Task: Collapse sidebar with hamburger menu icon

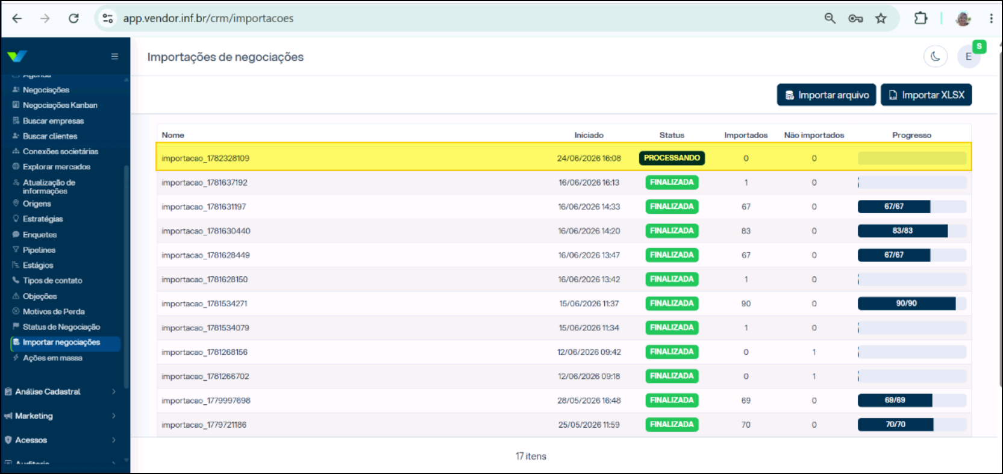Action: [114, 57]
